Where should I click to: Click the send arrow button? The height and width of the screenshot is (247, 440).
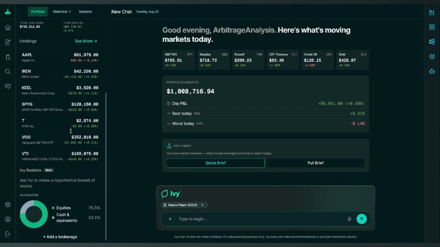[x=361, y=219]
